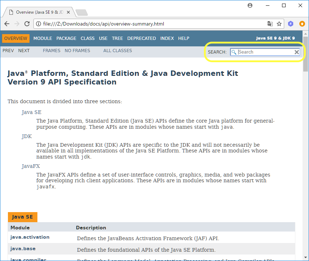Open the translate page icon

270,24
